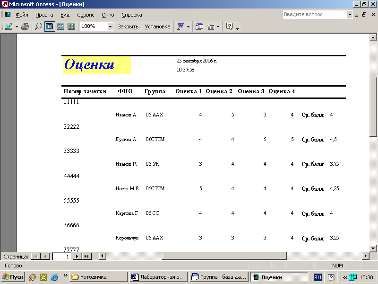Click the Введите вопрос help box
378x284 pixels.
(x=315, y=15)
